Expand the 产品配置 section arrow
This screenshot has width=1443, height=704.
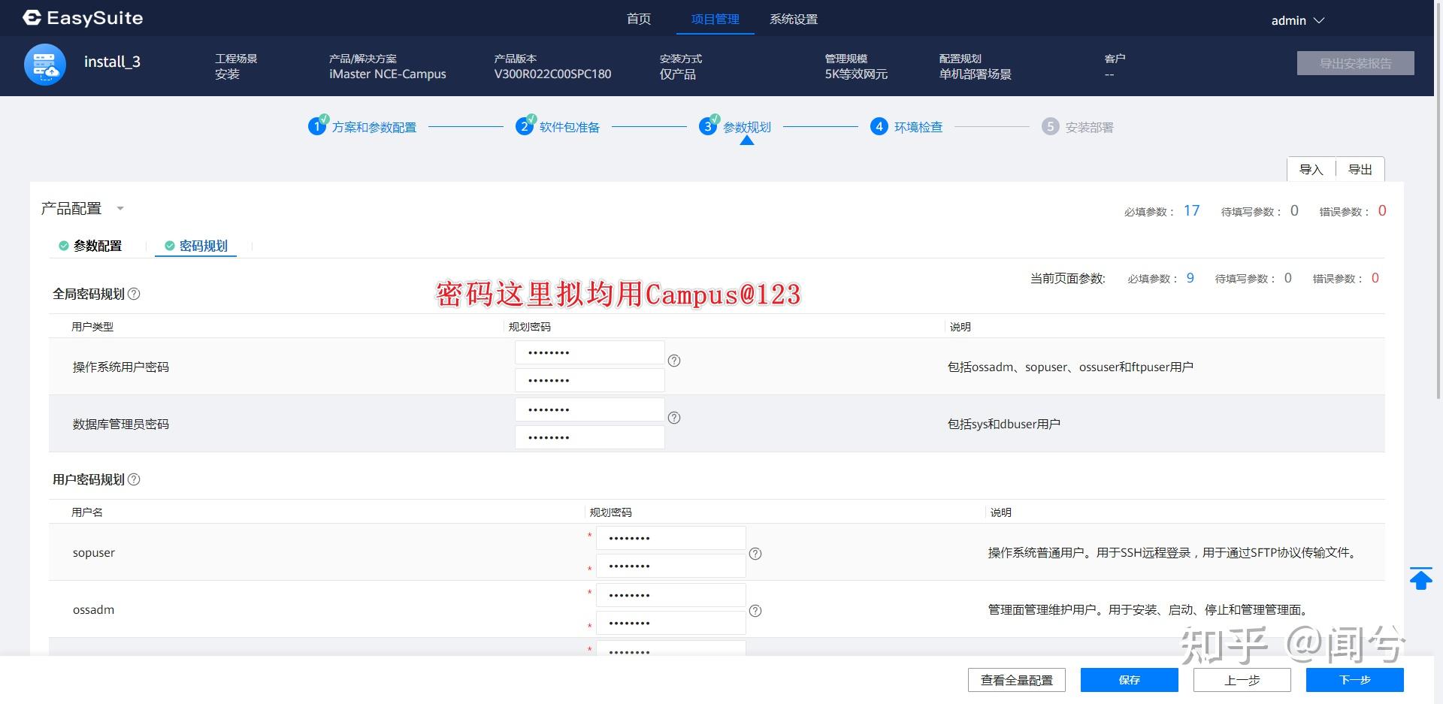(x=120, y=209)
